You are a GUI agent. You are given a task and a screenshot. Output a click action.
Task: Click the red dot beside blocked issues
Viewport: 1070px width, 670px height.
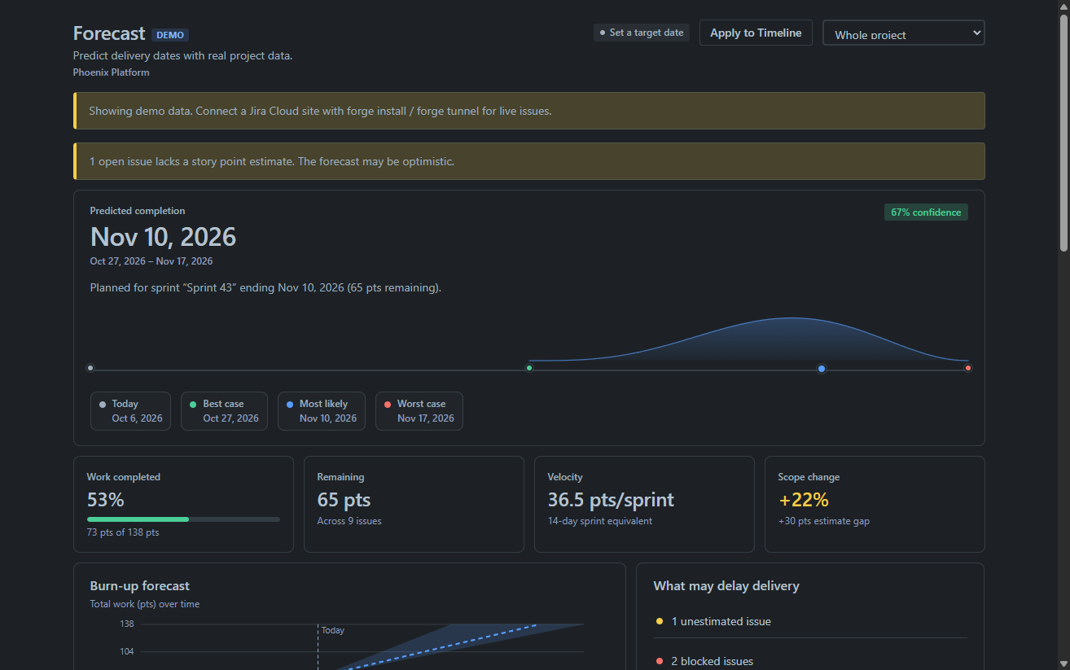coord(659,661)
